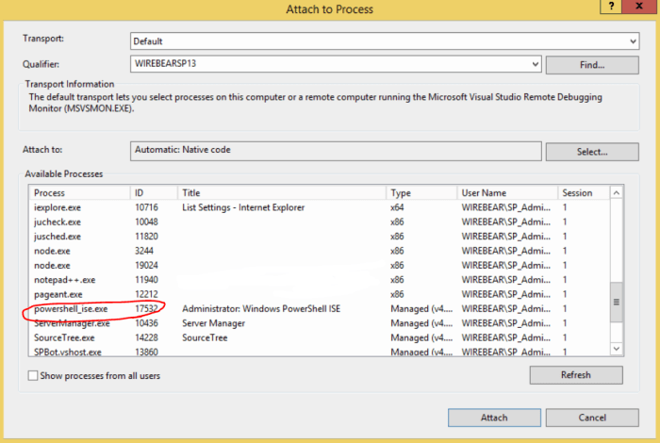Image resolution: width=660 pixels, height=443 pixels.
Task: Choose notepad++.exe in the process list
Action: click(x=64, y=280)
